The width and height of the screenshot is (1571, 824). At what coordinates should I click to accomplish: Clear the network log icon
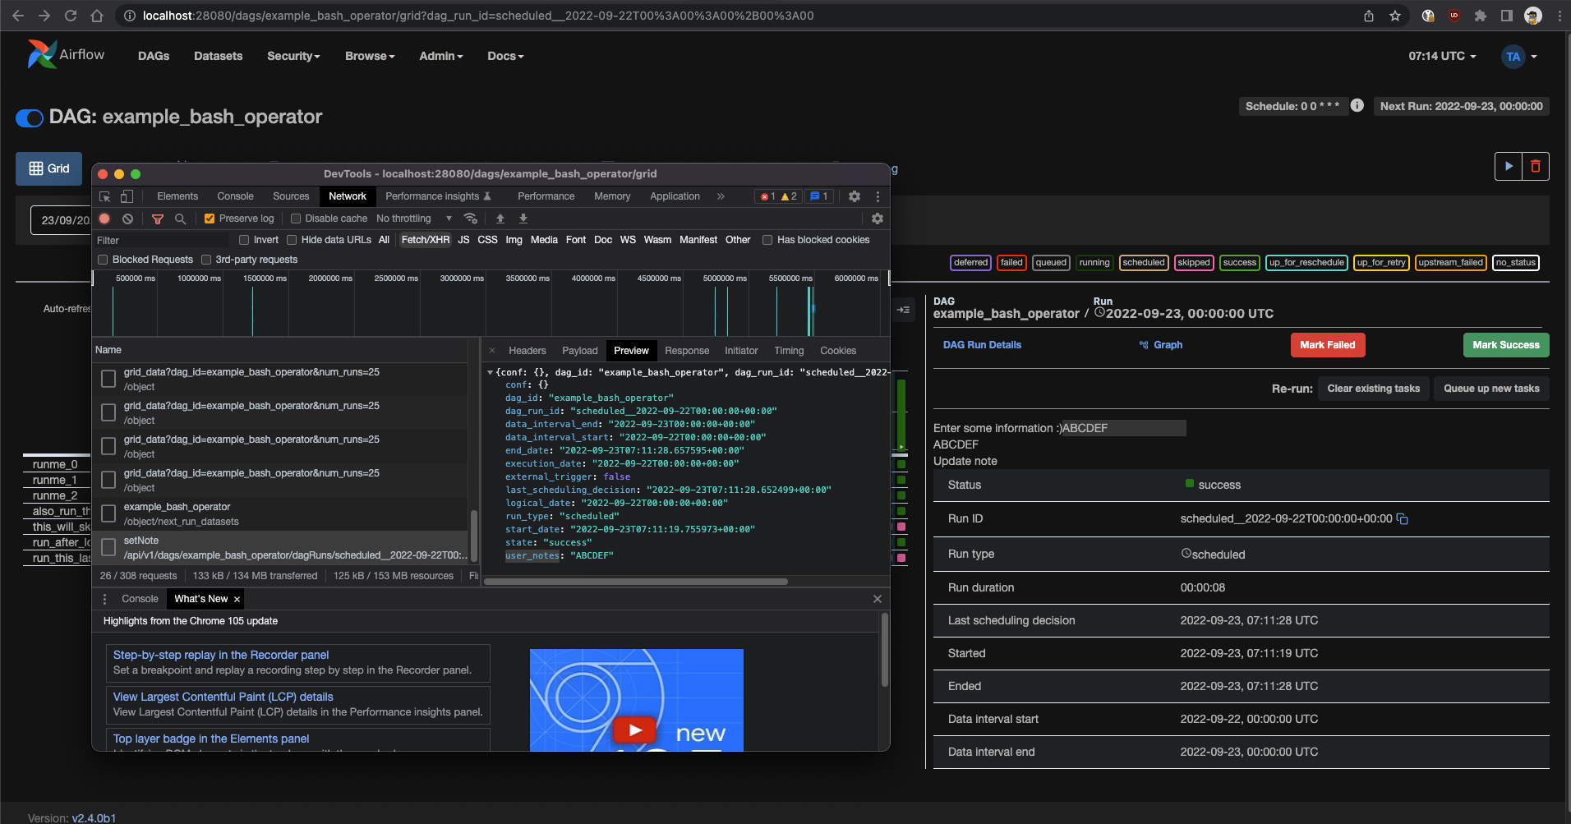[x=127, y=219]
